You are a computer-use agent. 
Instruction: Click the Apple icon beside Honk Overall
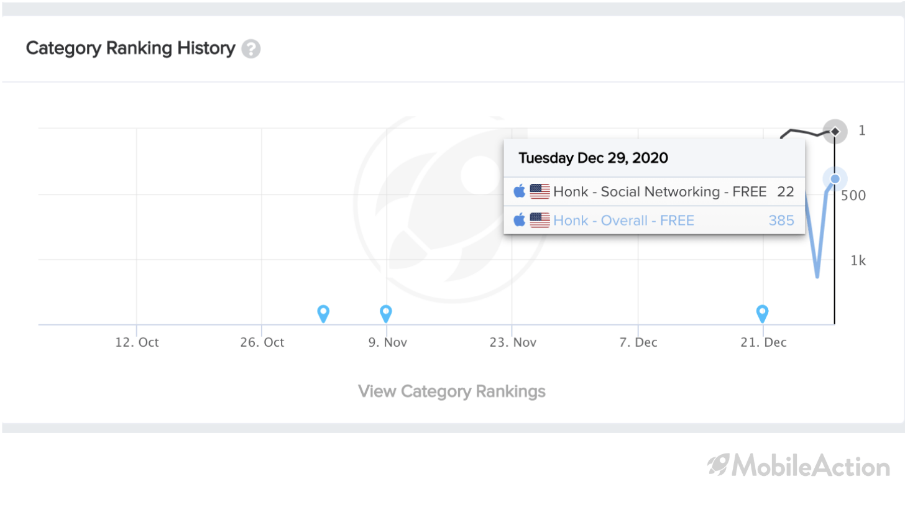(520, 220)
